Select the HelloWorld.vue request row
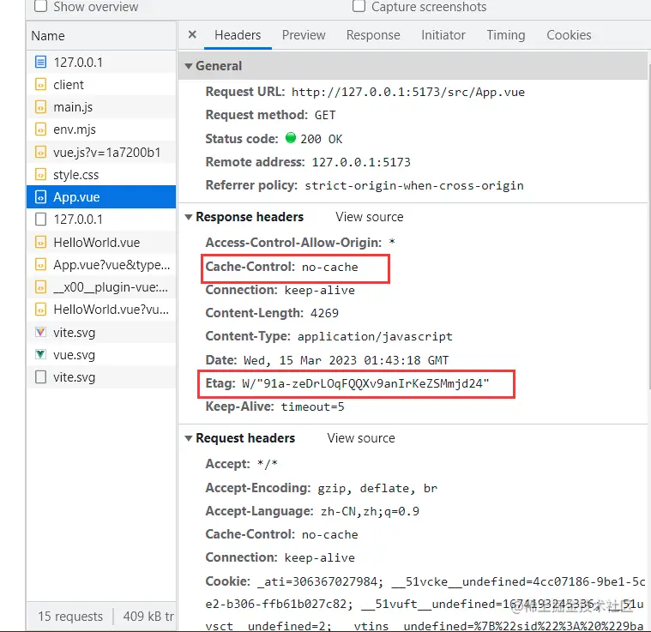This screenshot has height=632, width=651. [101, 242]
